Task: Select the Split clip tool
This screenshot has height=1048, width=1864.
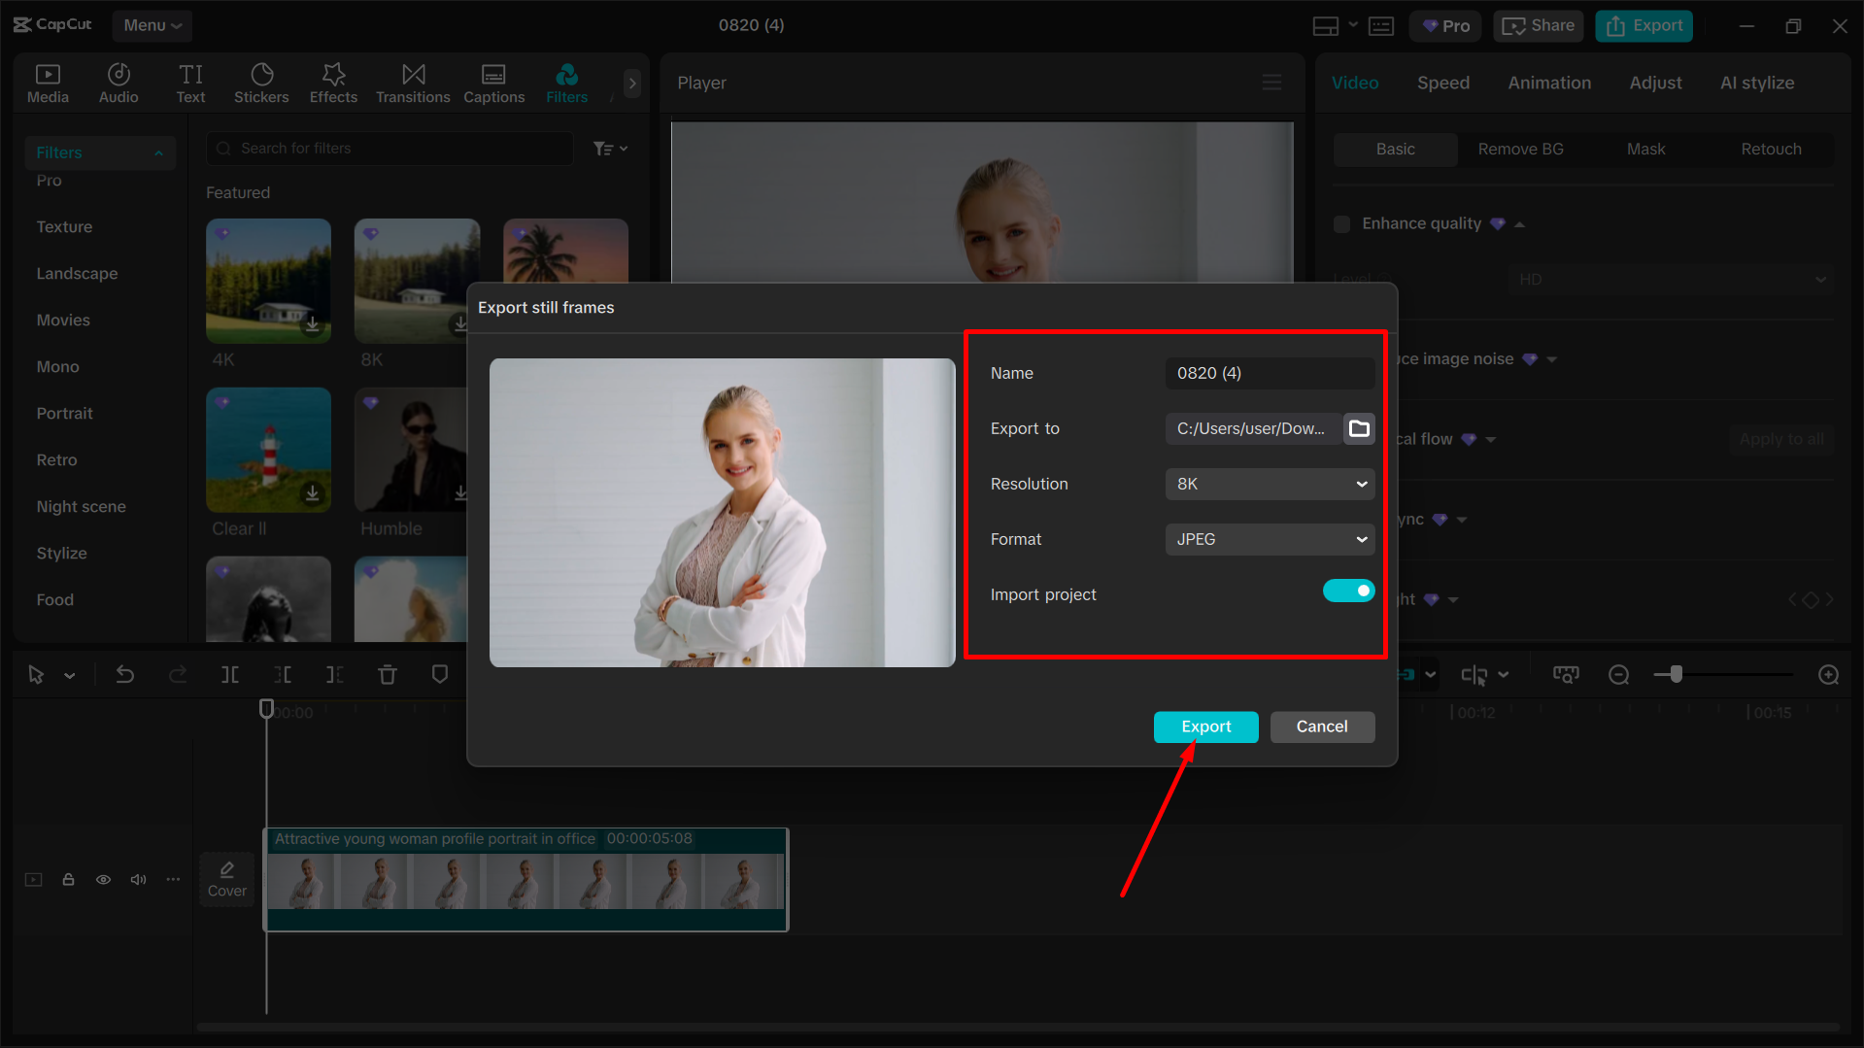Action: pos(229,673)
